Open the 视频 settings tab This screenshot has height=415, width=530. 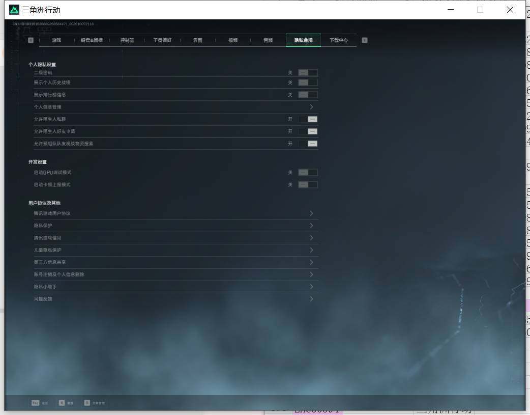(233, 40)
